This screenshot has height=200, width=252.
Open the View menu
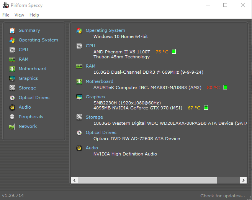click(x=19, y=15)
